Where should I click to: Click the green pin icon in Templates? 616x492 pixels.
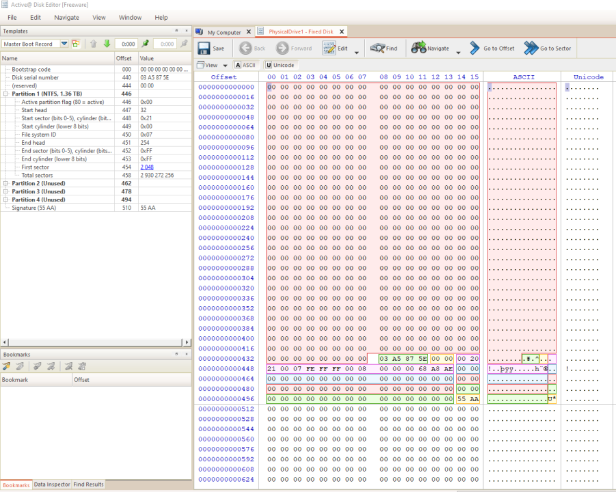[x=145, y=44]
